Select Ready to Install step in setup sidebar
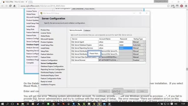Image resolution: width=188 pixels, height=106 pixels. click(x=46, y=82)
